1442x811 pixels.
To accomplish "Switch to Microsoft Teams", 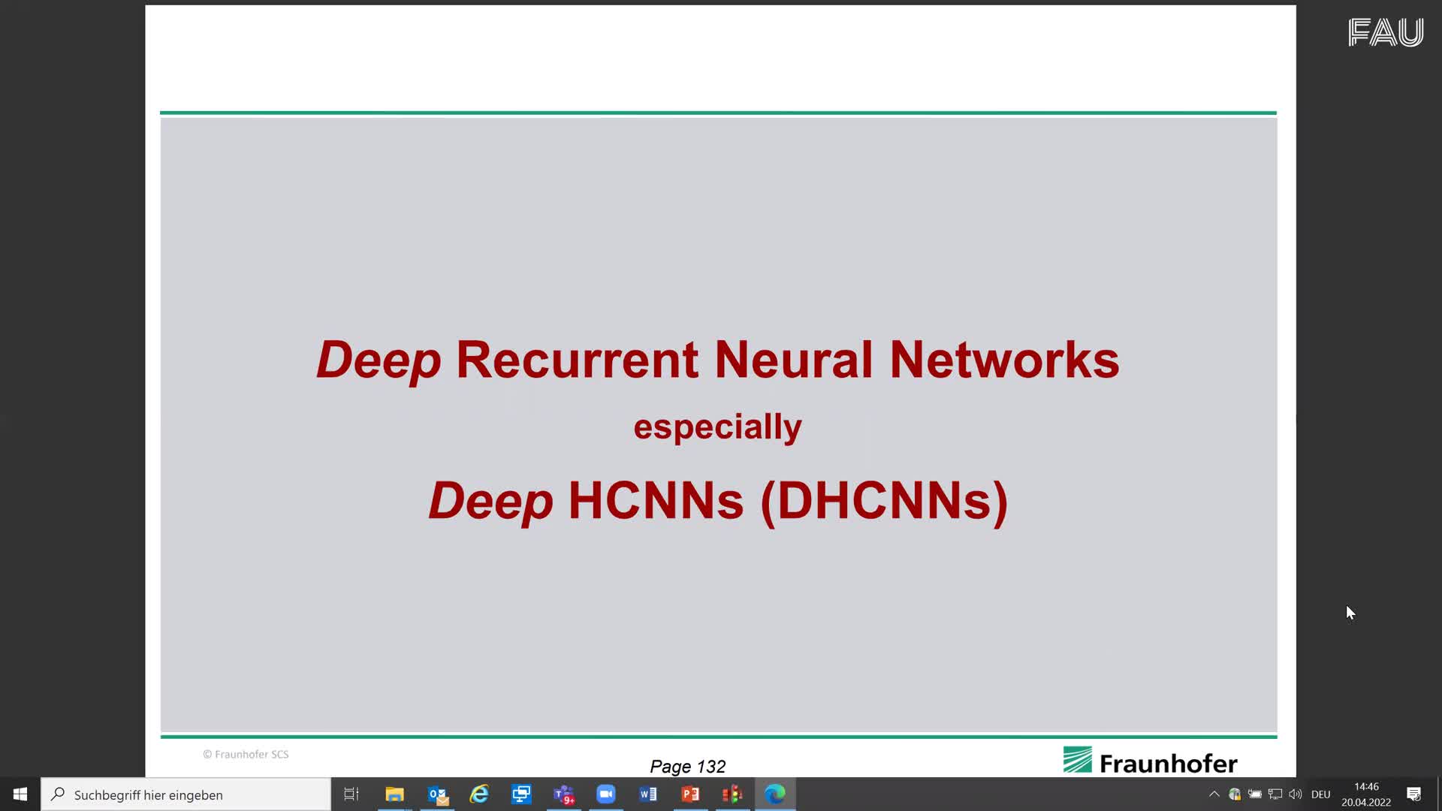I will click(x=564, y=794).
